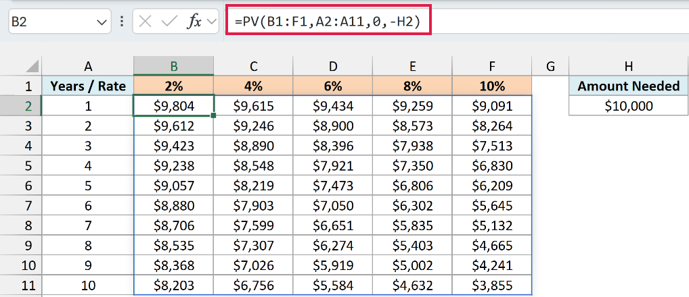Screen dimensions: 689x297
Task: Select column H header
Action: (x=629, y=66)
